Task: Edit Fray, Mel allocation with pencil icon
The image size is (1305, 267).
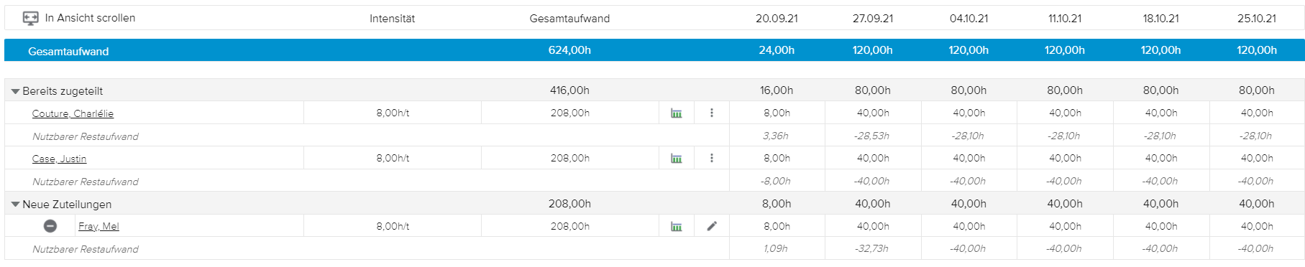Action: 712,226
